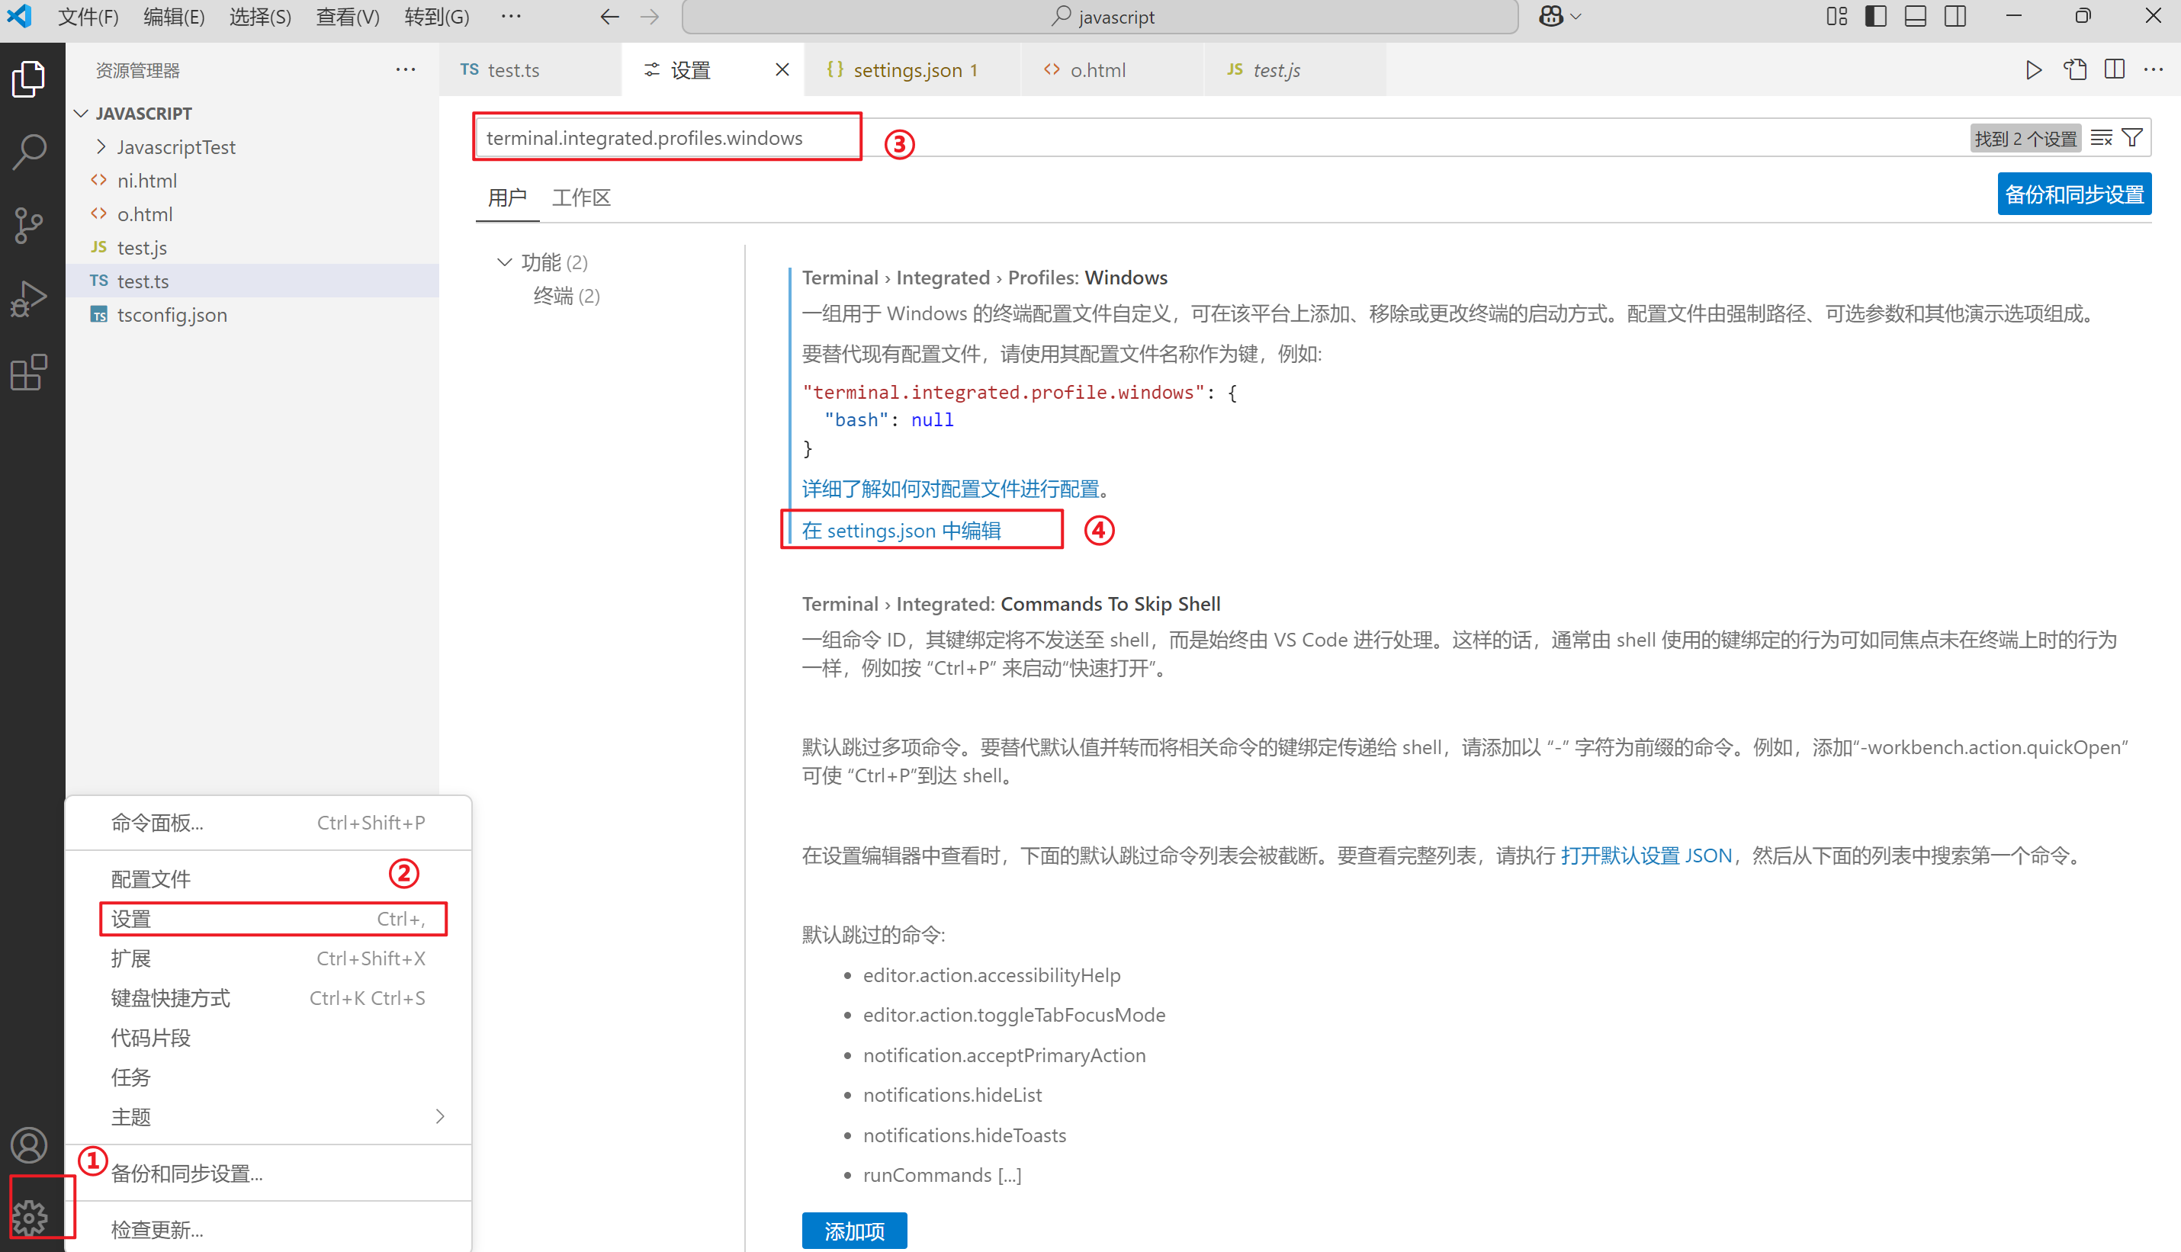The image size is (2181, 1252).
Task: Open settings JSON file icon
Action: (x=2074, y=69)
